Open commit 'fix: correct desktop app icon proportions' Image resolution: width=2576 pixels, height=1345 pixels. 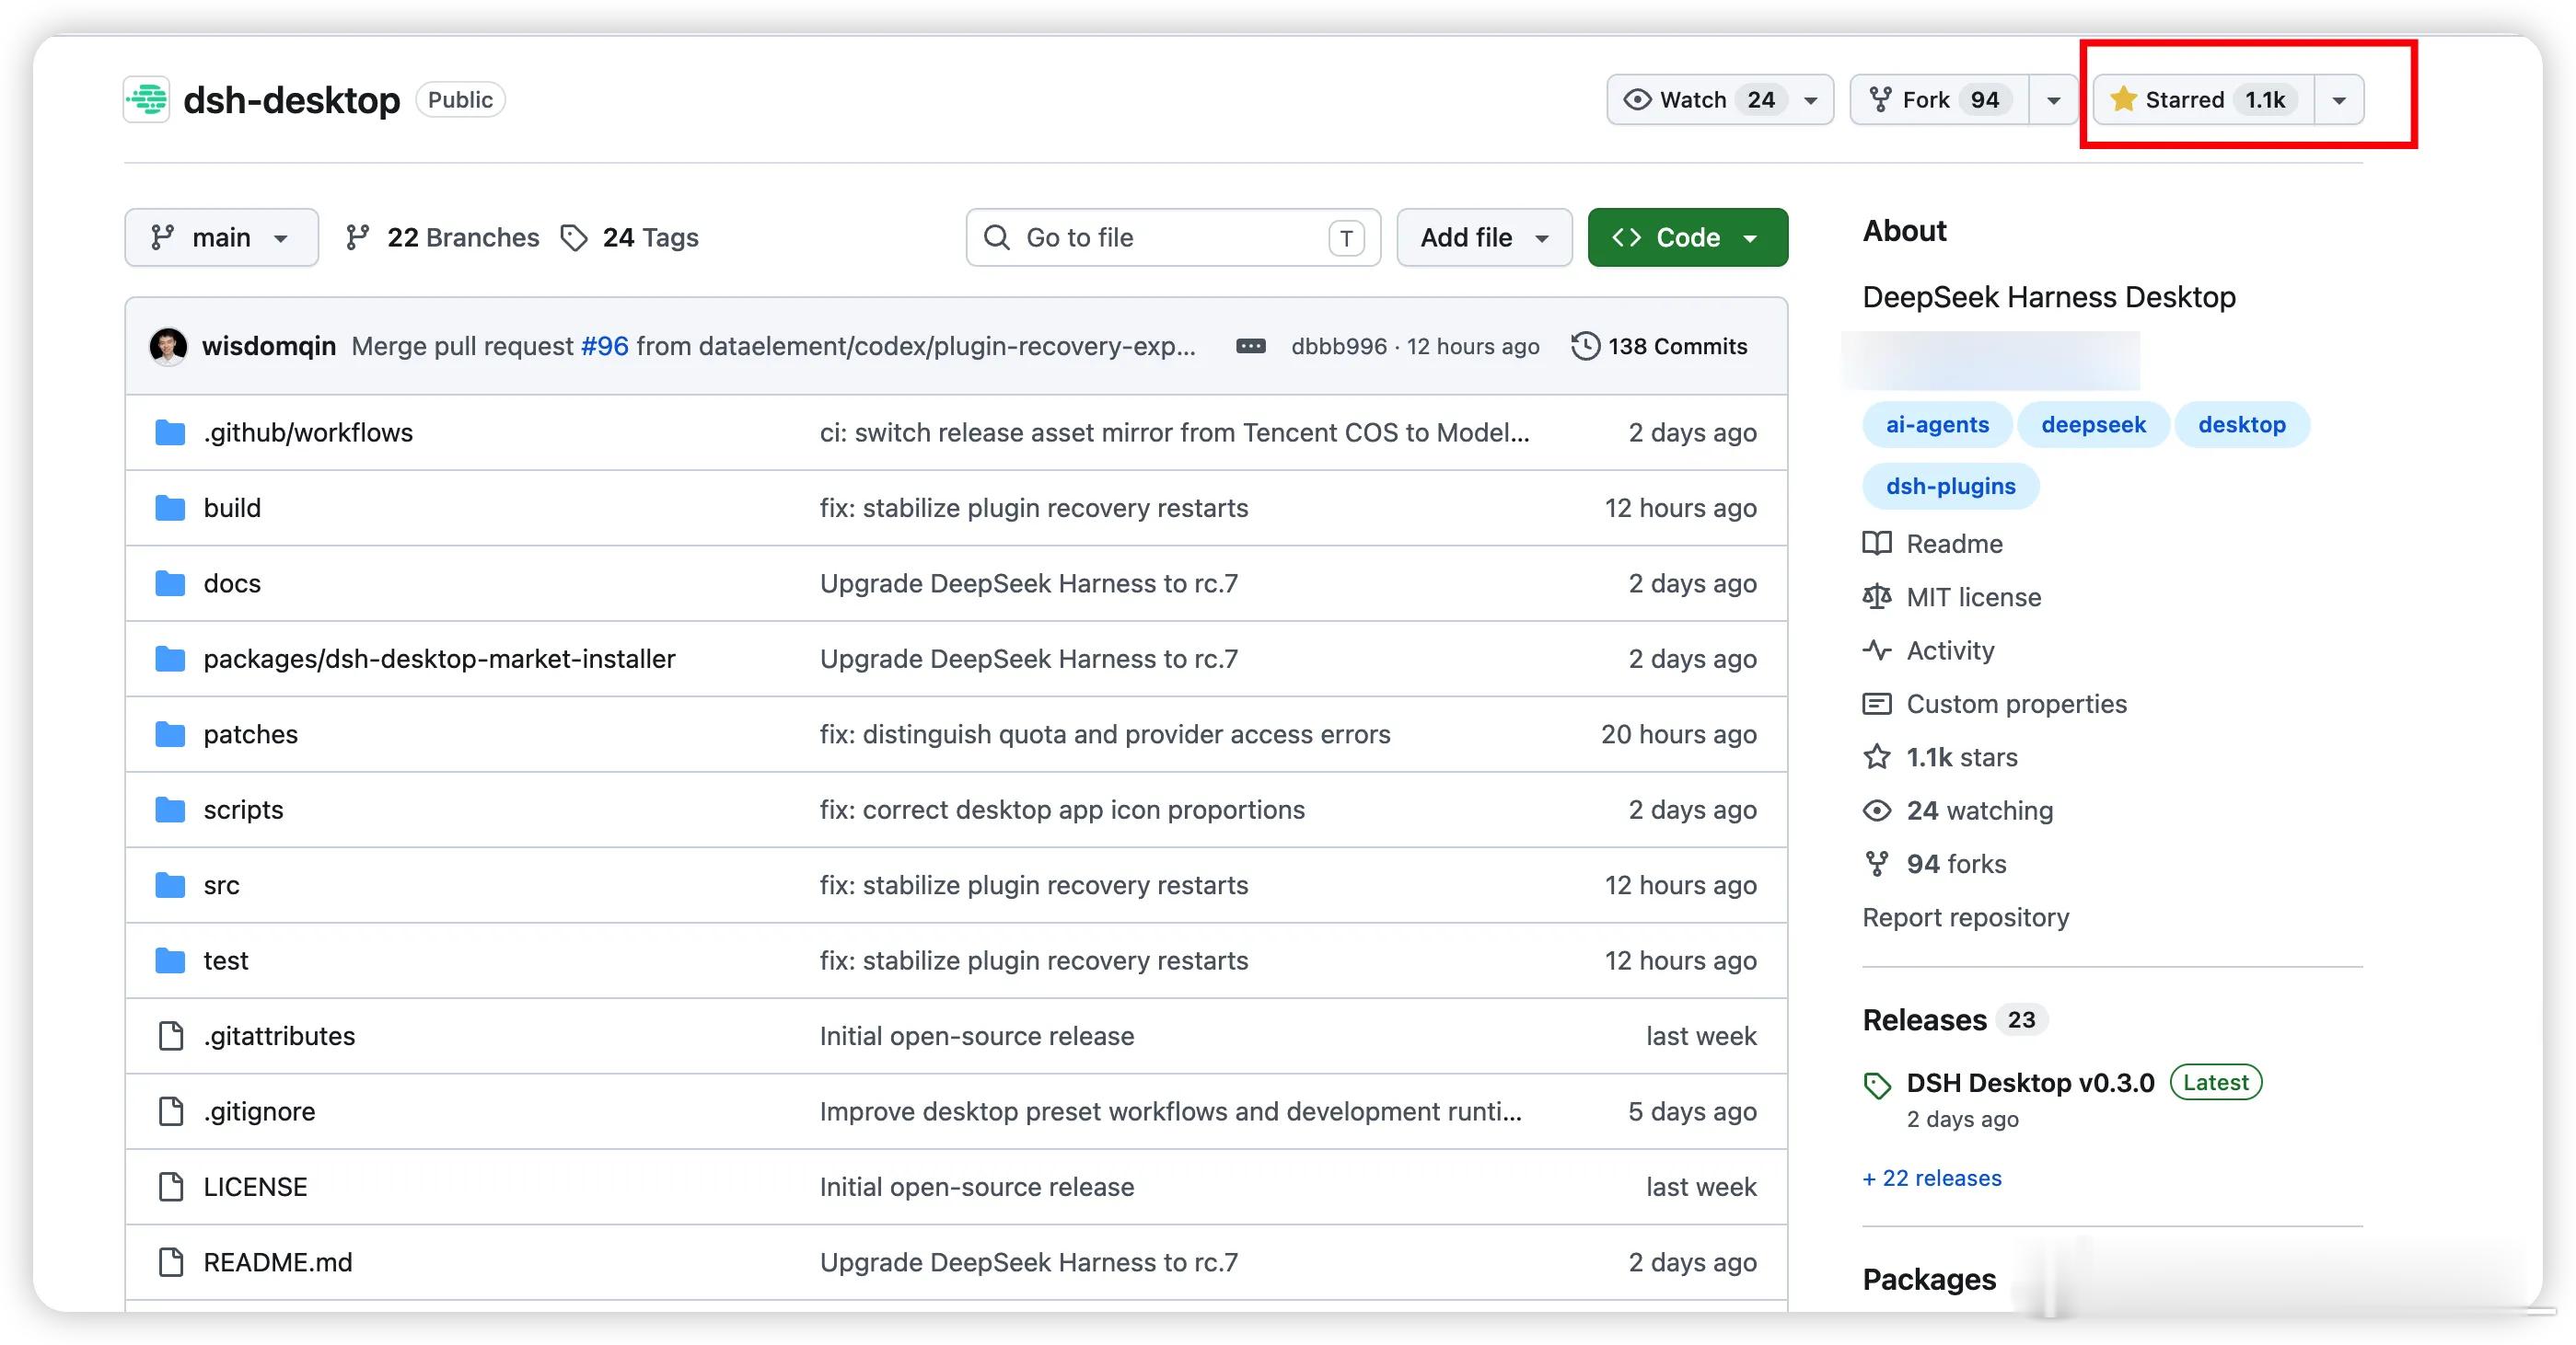[x=1062, y=810]
